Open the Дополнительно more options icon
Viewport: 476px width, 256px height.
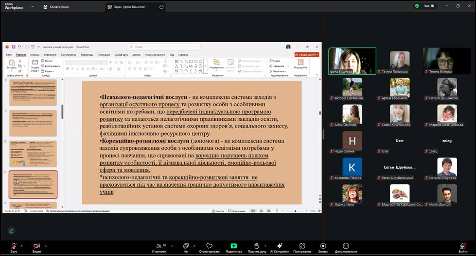click(x=346, y=246)
